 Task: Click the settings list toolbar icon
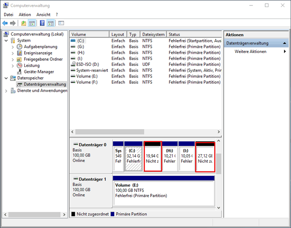pos(61,23)
